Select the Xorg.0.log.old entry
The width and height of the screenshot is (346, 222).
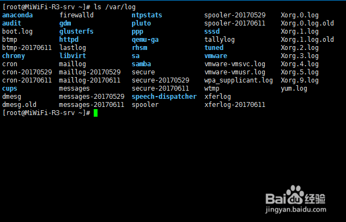(307, 23)
